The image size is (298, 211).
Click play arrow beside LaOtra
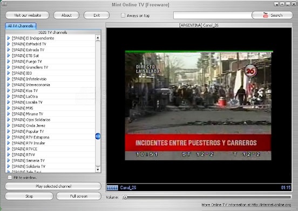[x=9, y=96]
